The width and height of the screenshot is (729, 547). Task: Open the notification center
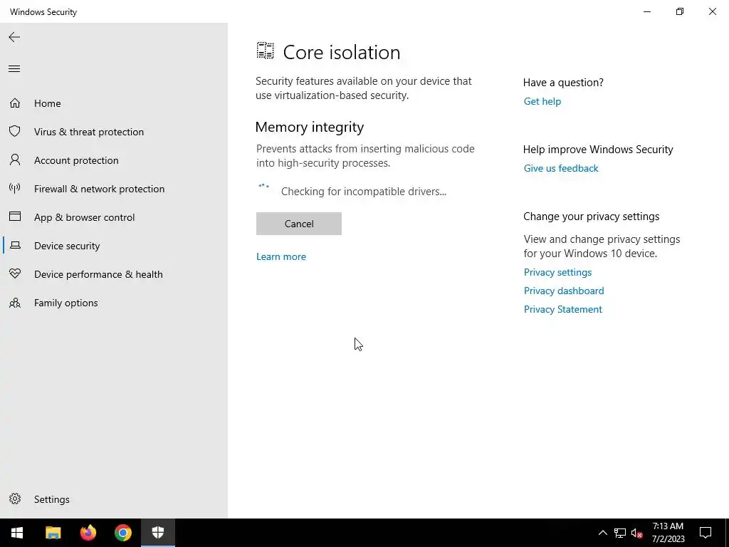click(x=706, y=533)
